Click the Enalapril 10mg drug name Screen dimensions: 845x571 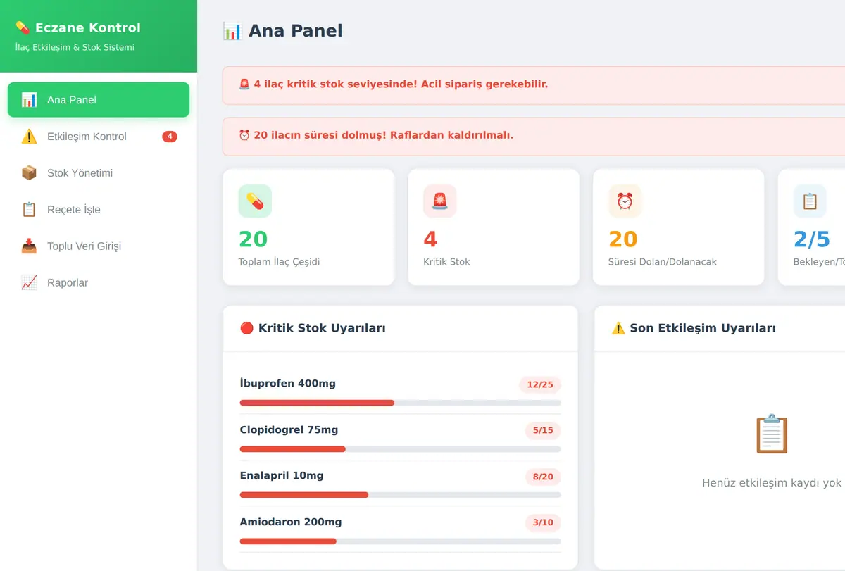[x=282, y=475]
